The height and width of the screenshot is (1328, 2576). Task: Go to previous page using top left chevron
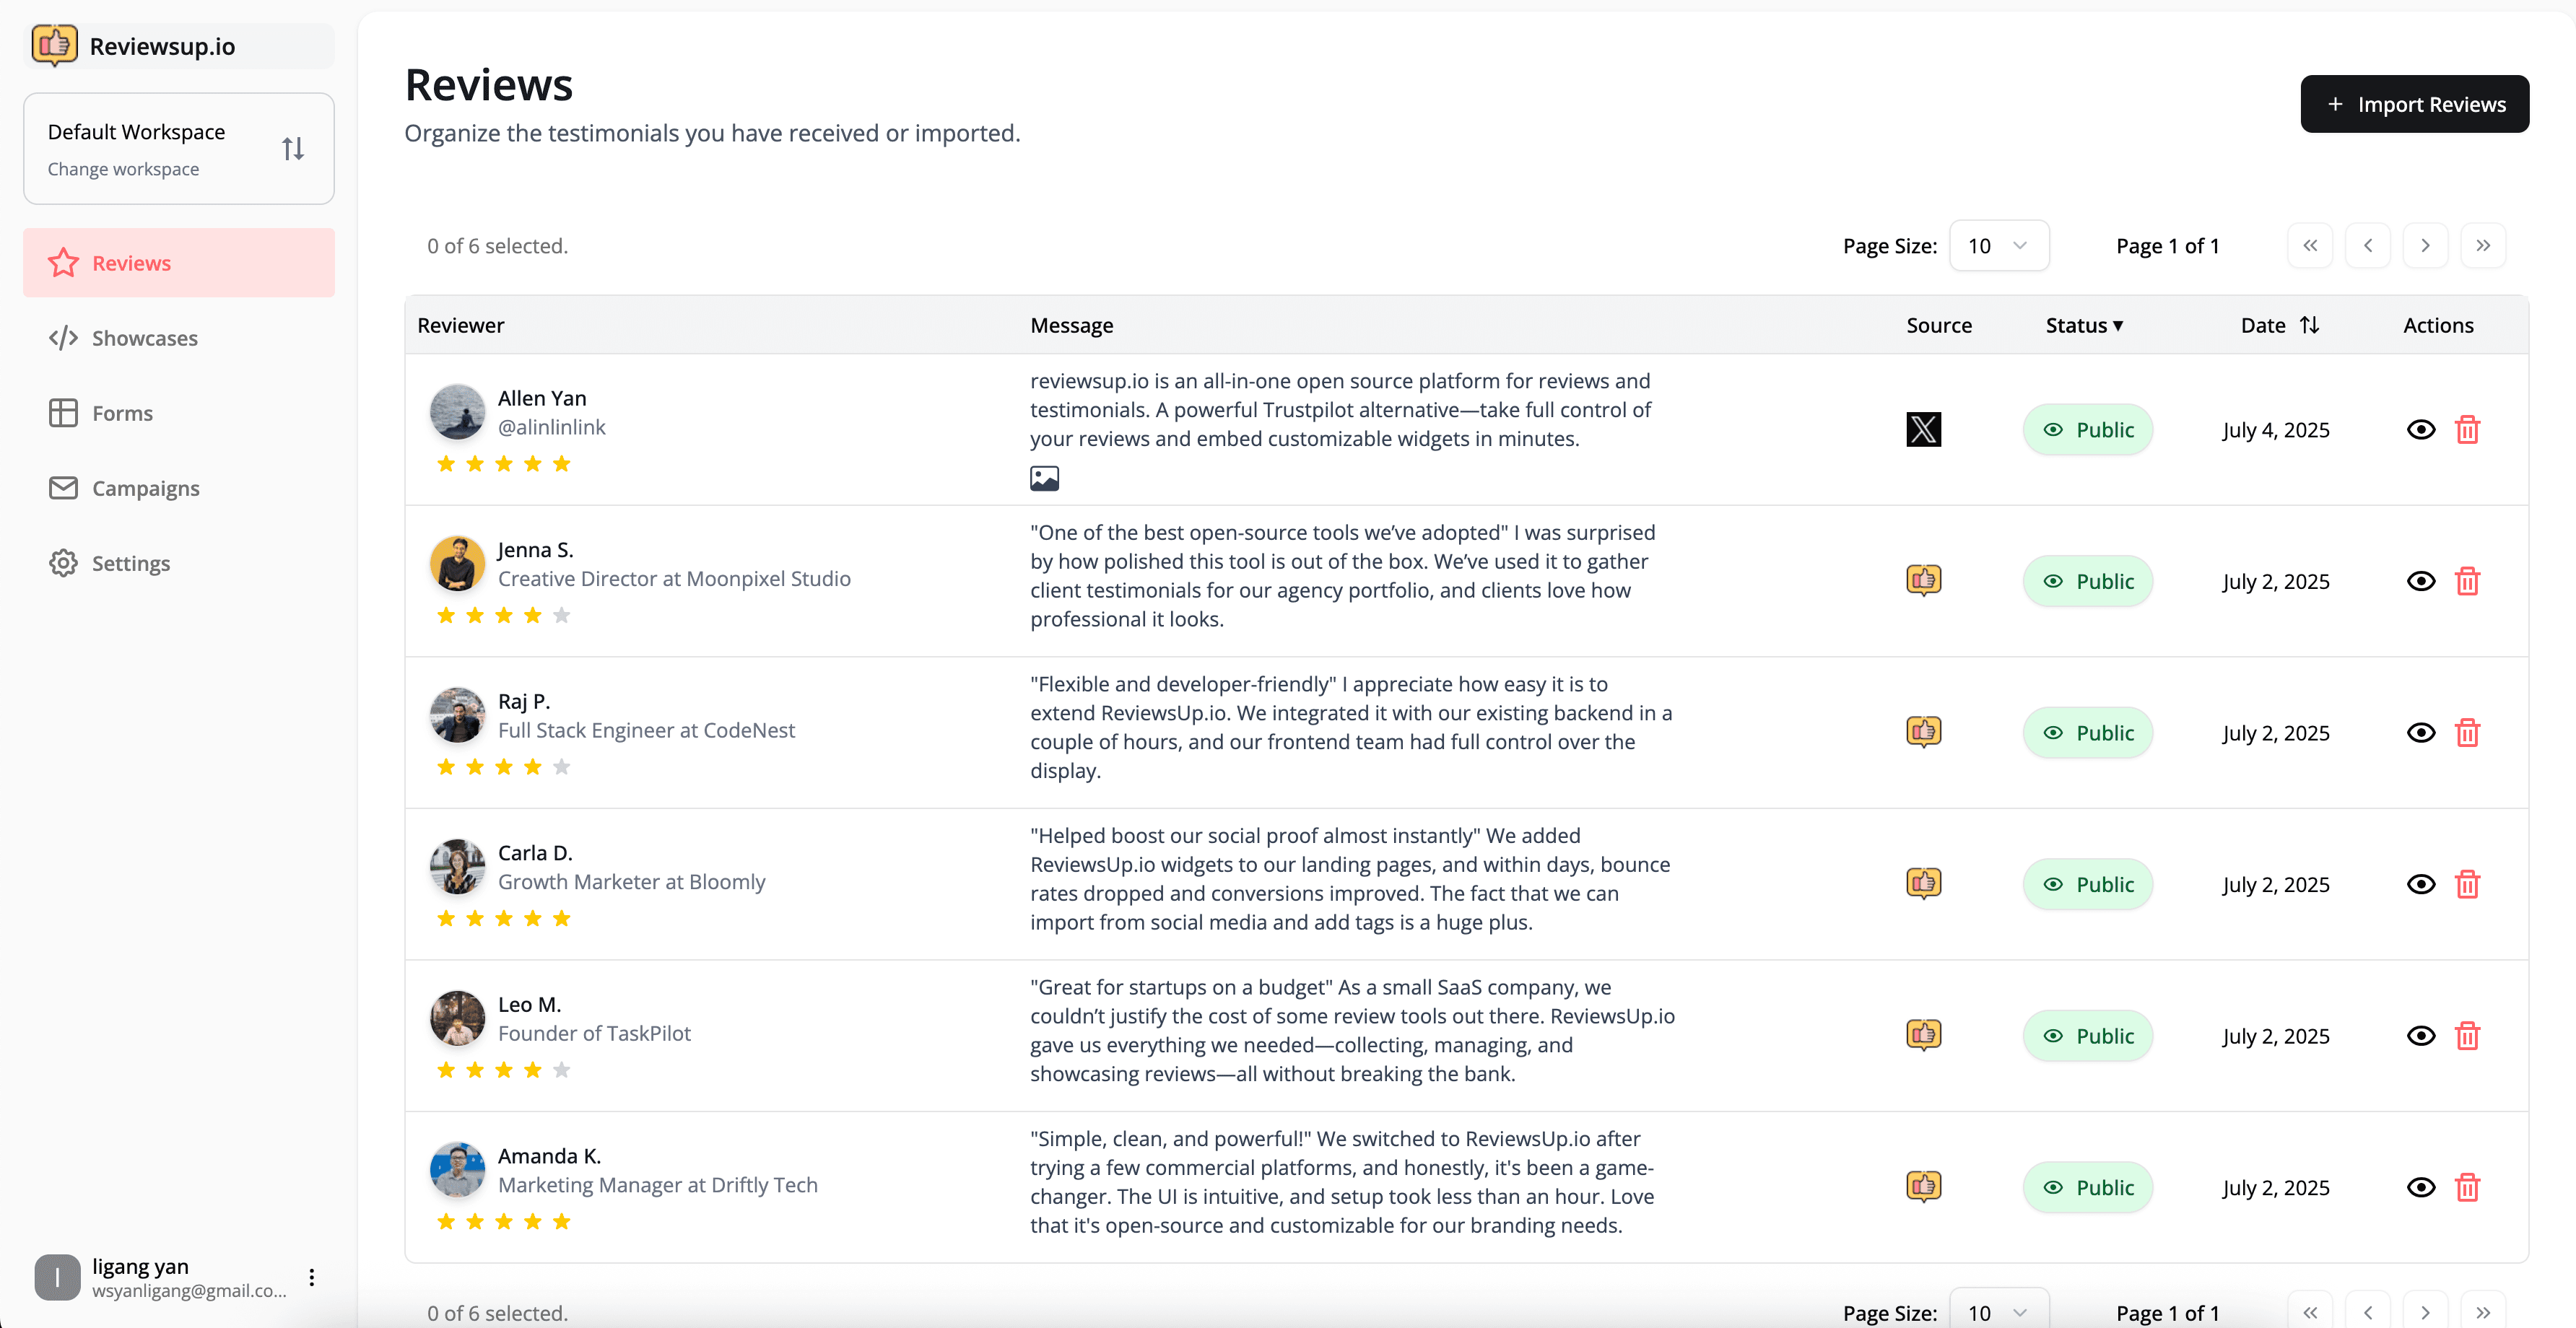2368,246
